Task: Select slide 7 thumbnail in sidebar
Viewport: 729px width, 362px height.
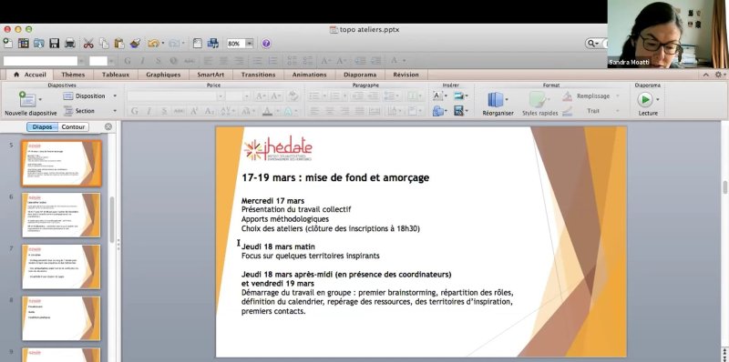Action: point(61,266)
